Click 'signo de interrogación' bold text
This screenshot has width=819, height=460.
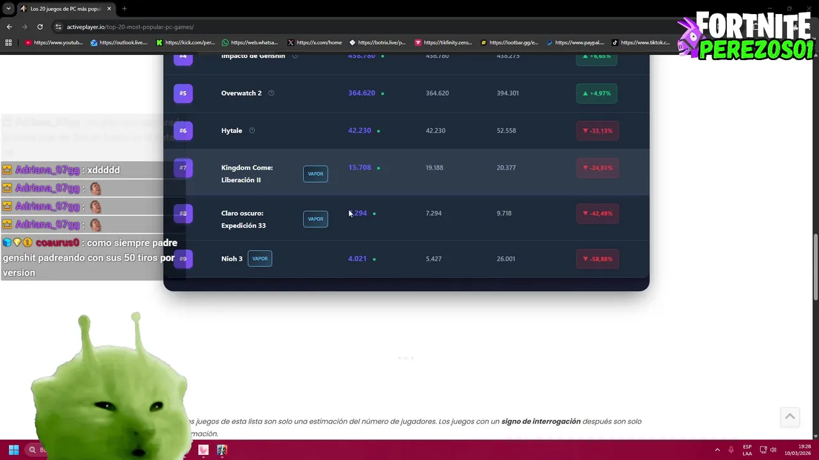[541, 422]
